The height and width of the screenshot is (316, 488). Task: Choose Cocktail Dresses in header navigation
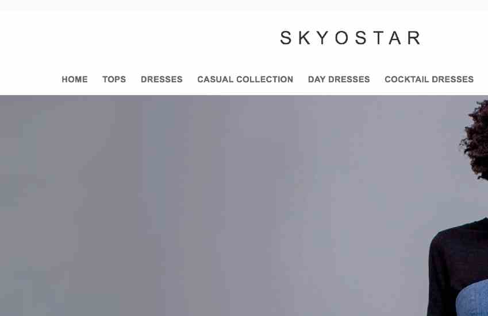(x=429, y=80)
